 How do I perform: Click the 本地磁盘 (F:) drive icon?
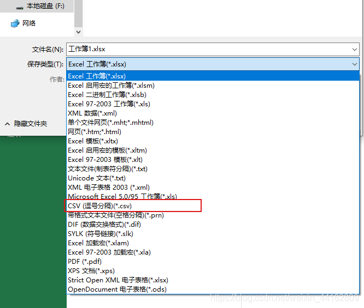tap(20, 8)
